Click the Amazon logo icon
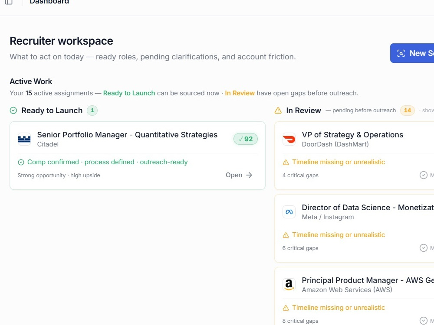Screen dimensions: 434x325 click(289, 285)
